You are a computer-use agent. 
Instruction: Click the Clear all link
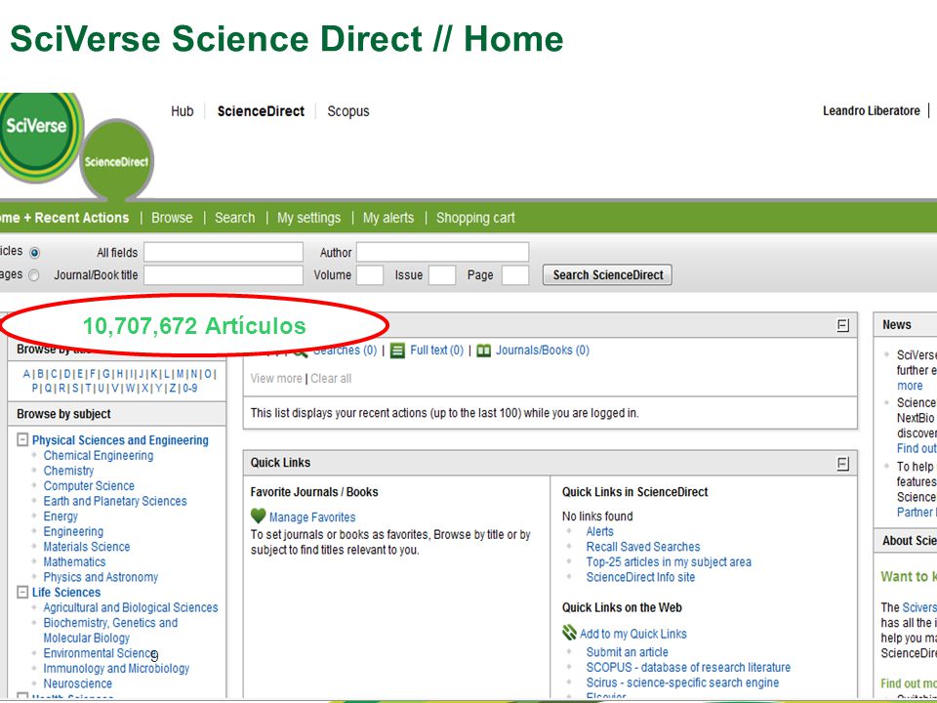tap(331, 379)
